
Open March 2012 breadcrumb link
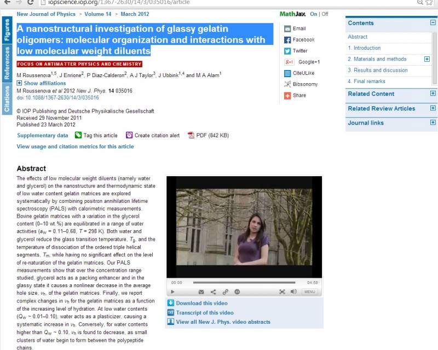point(135,14)
